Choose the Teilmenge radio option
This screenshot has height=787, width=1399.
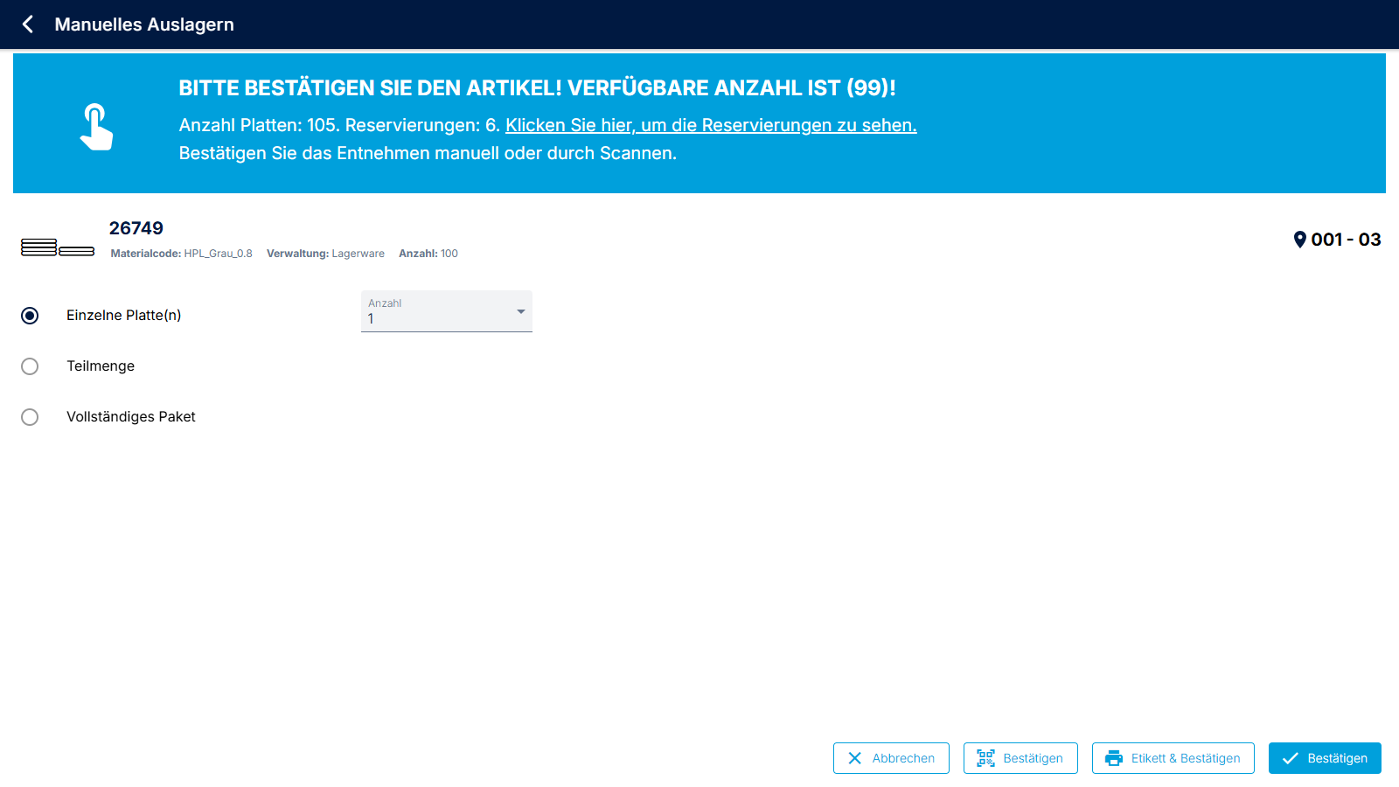point(30,366)
